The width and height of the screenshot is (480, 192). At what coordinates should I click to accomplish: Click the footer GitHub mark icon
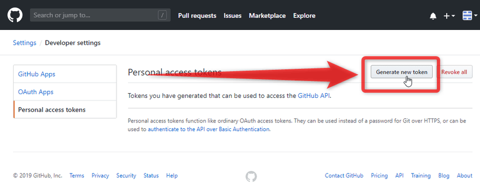[251, 176]
